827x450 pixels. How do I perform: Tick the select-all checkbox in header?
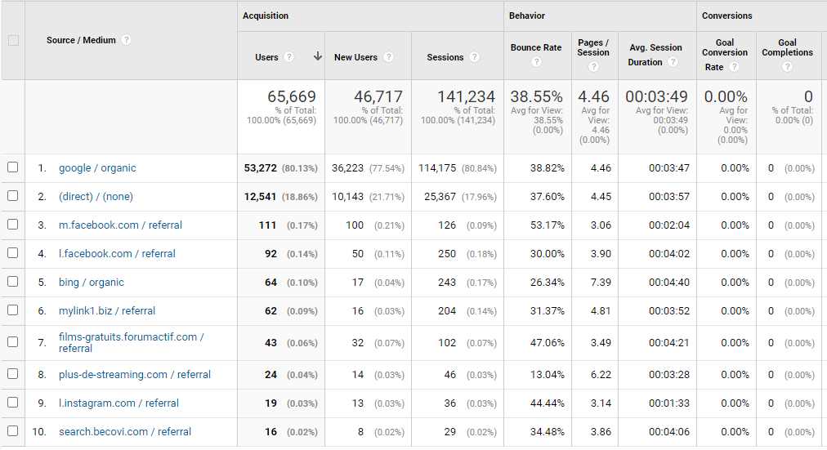pyautogui.click(x=13, y=41)
